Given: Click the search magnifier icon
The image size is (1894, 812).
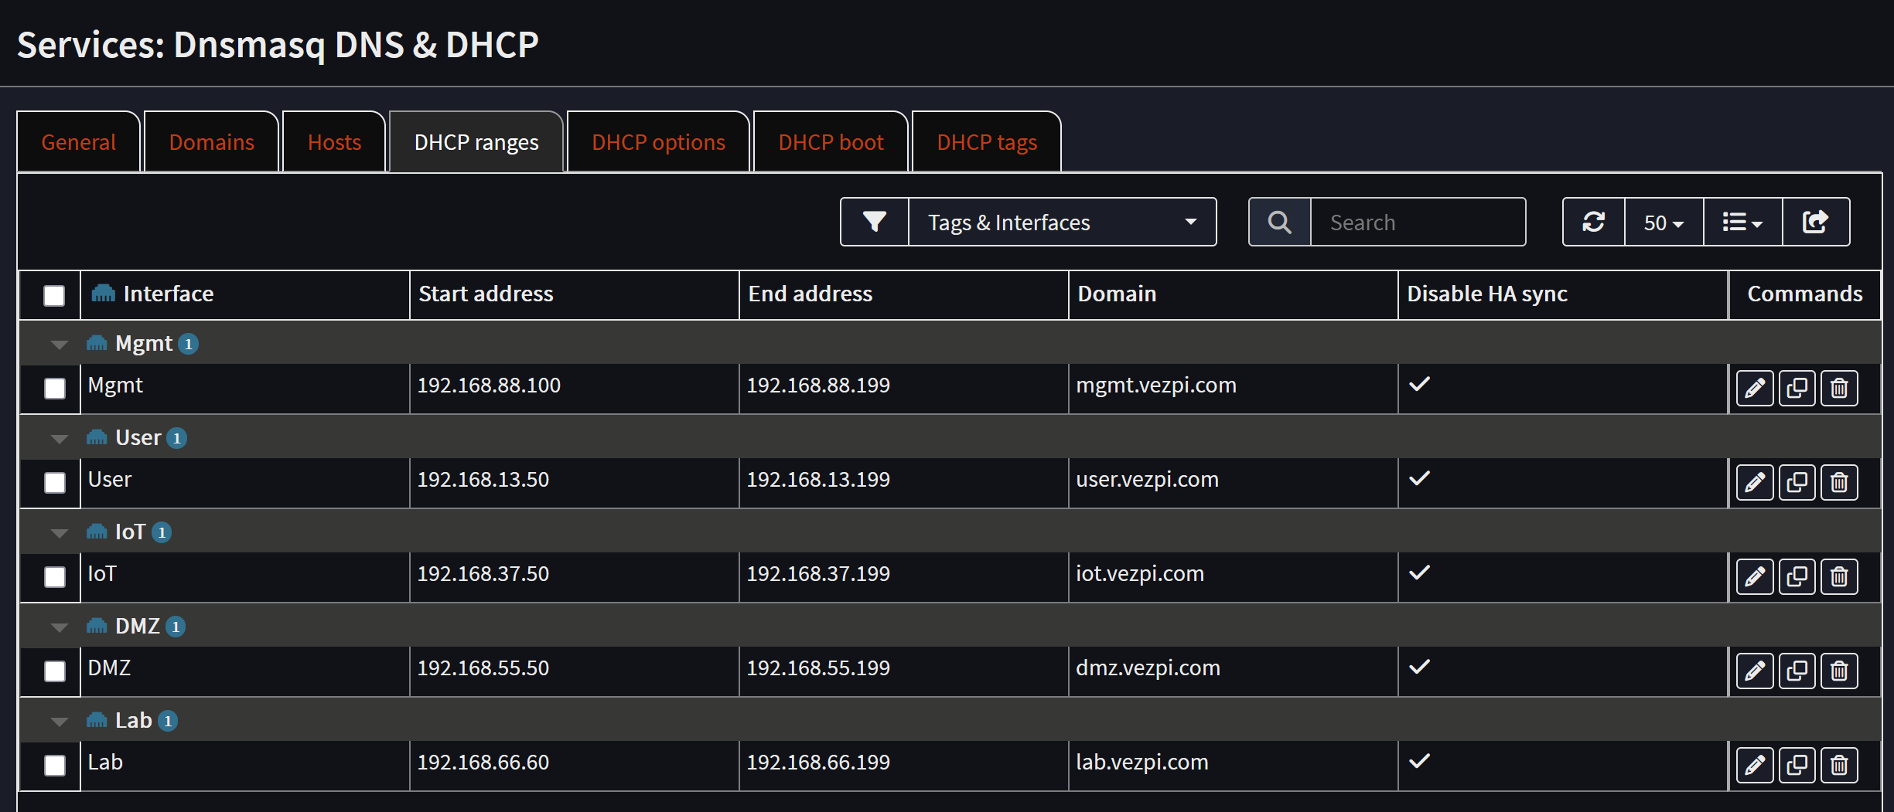Looking at the screenshot, I should point(1278,222).
